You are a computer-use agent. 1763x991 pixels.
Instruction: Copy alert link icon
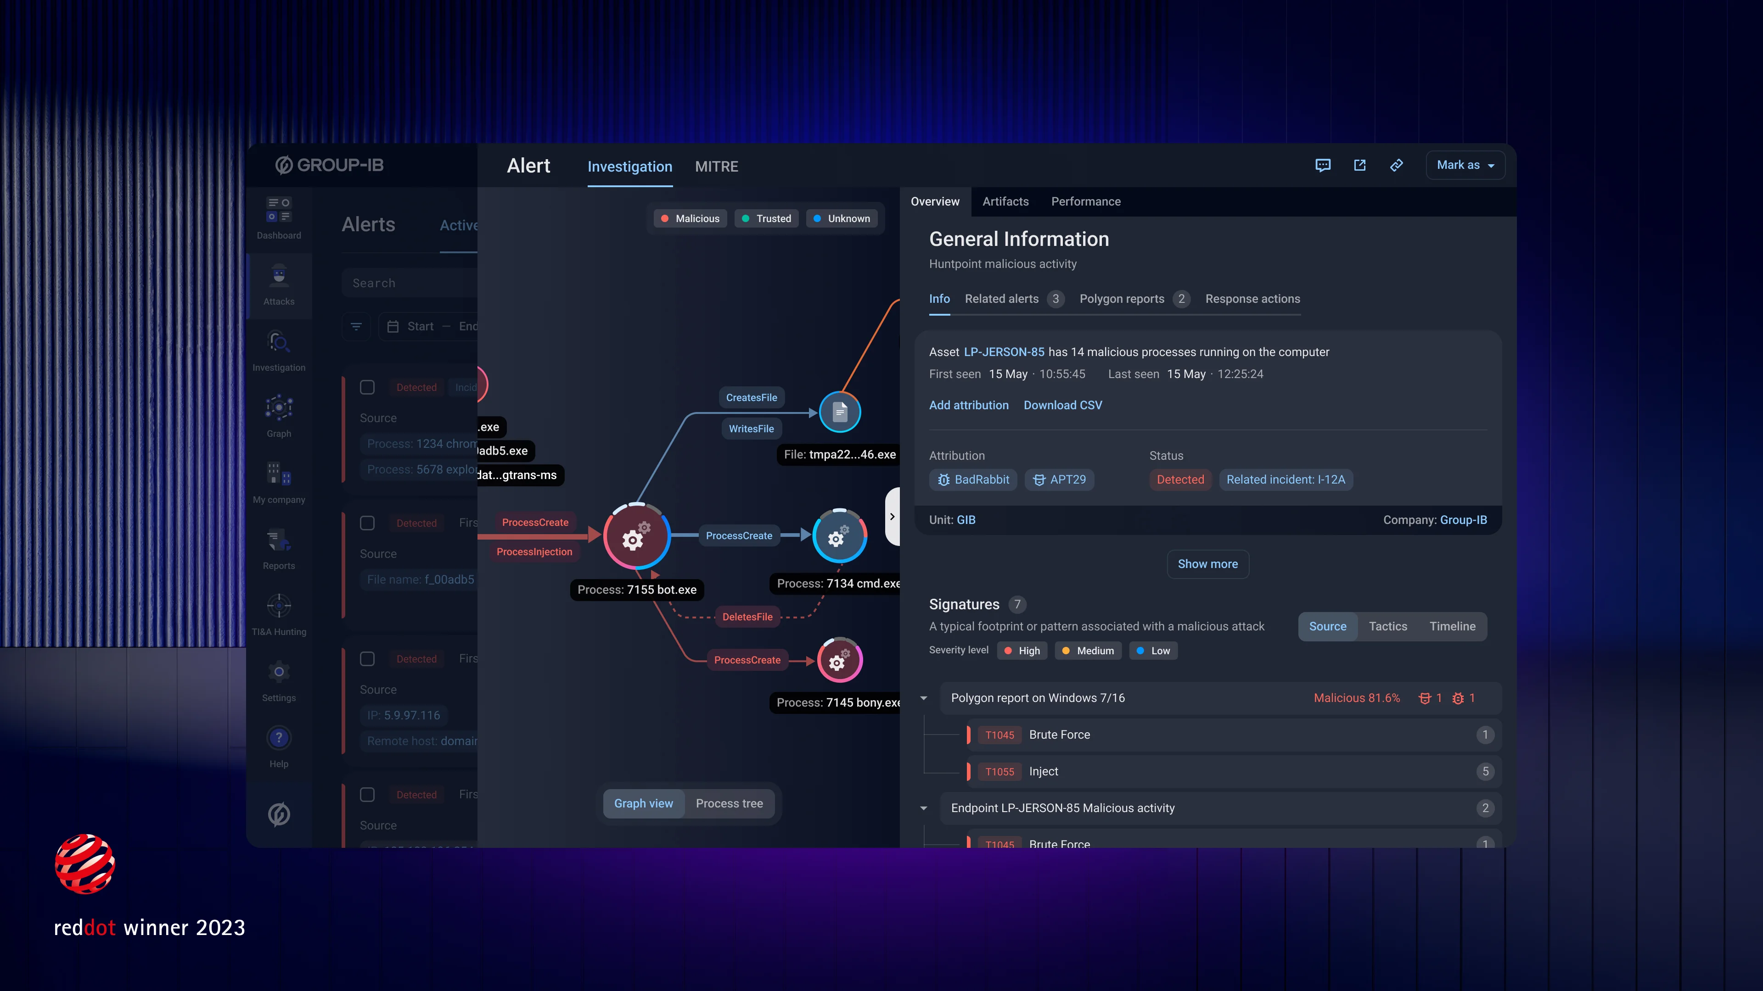[1397, 166]
